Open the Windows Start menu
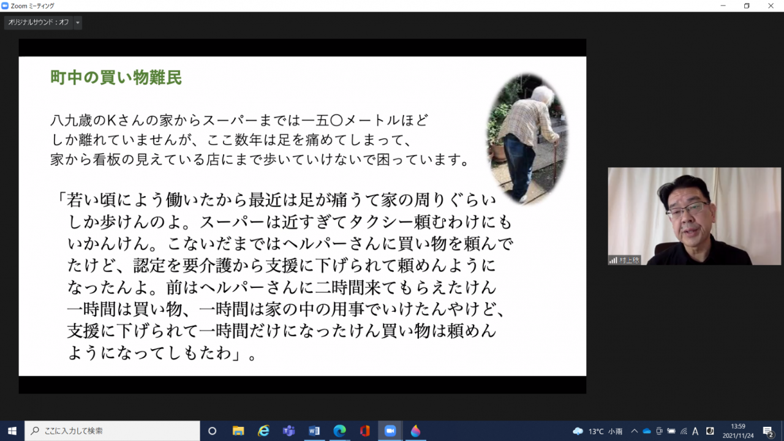Screen dimensions: 784x441 pos(12,431)
